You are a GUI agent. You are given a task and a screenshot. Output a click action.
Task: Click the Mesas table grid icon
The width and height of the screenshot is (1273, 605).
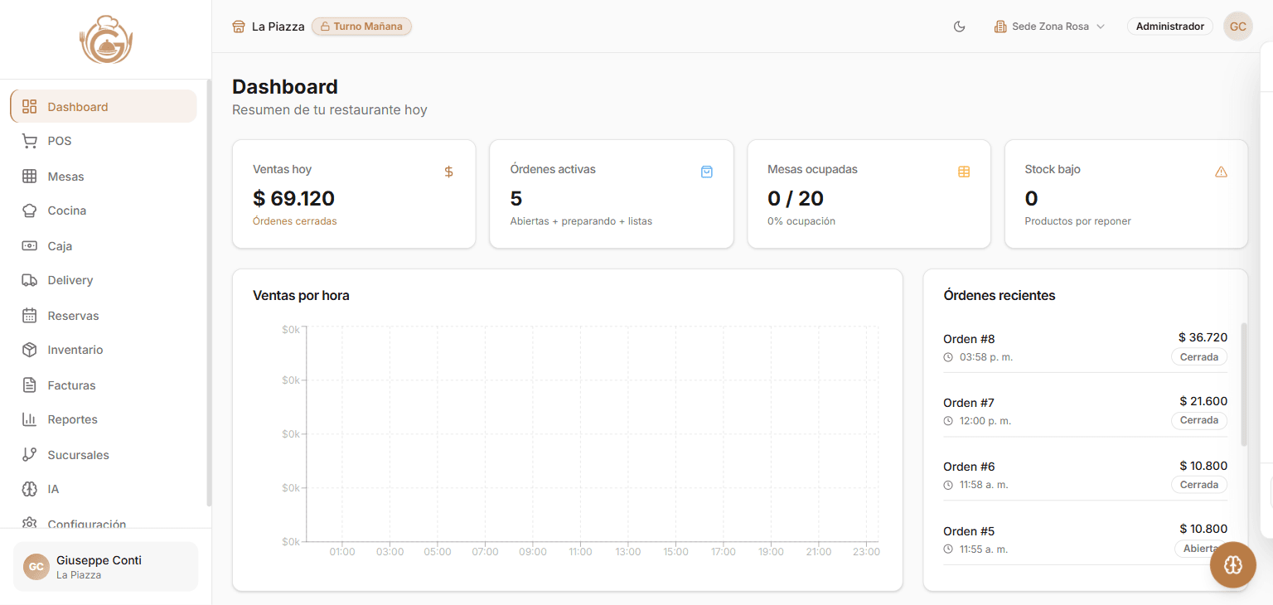30,177
